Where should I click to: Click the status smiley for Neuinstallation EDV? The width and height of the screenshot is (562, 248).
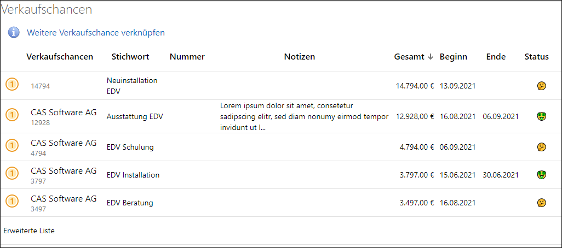541,86
